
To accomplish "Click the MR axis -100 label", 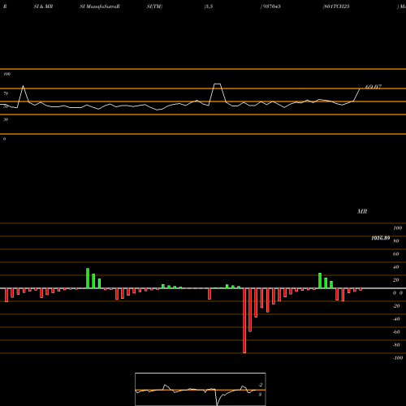I will point(398,358).
